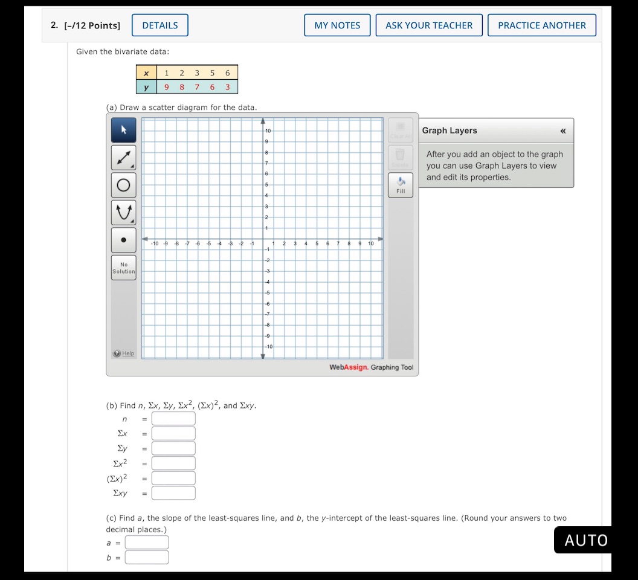638x580 pixels.
Task: Click the No Solution button
Action: pyautogui.click(x=124, y=268)
